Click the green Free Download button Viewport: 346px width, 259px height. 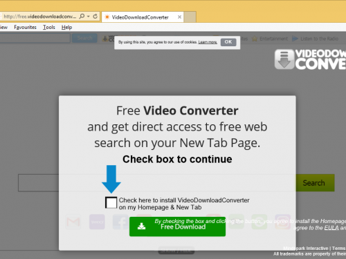(177, 227)
